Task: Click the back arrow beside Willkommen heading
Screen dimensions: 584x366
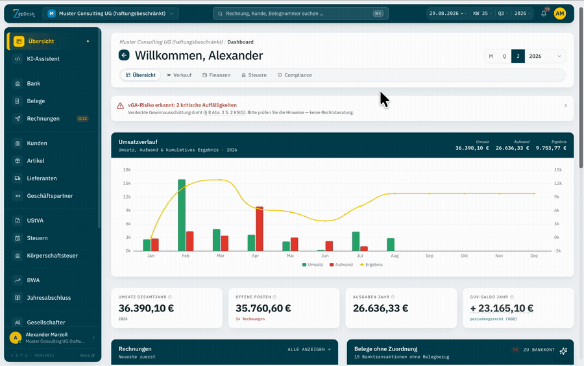Action: [124, 55]
